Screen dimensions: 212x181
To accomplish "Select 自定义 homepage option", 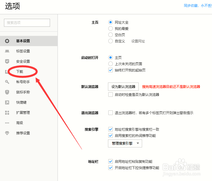I will point(111,41).
